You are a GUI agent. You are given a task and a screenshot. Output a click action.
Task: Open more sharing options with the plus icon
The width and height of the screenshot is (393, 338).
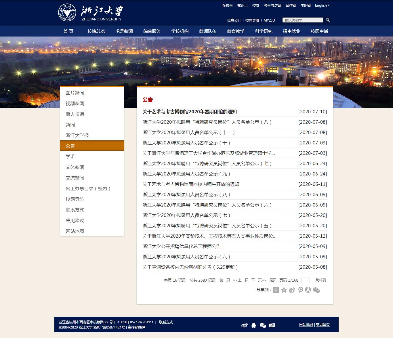276,291
